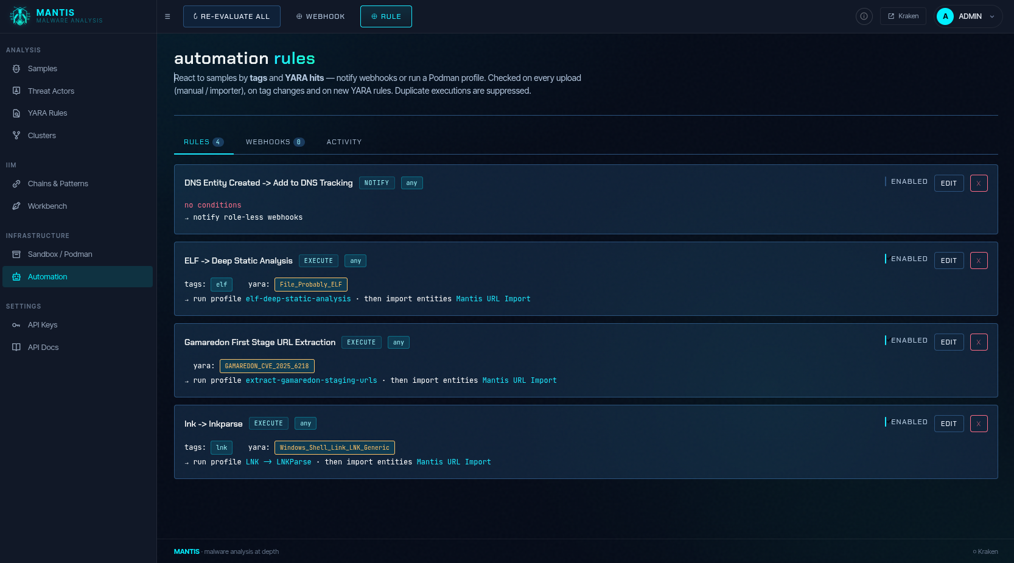Create a new rule

pos(386,16)
